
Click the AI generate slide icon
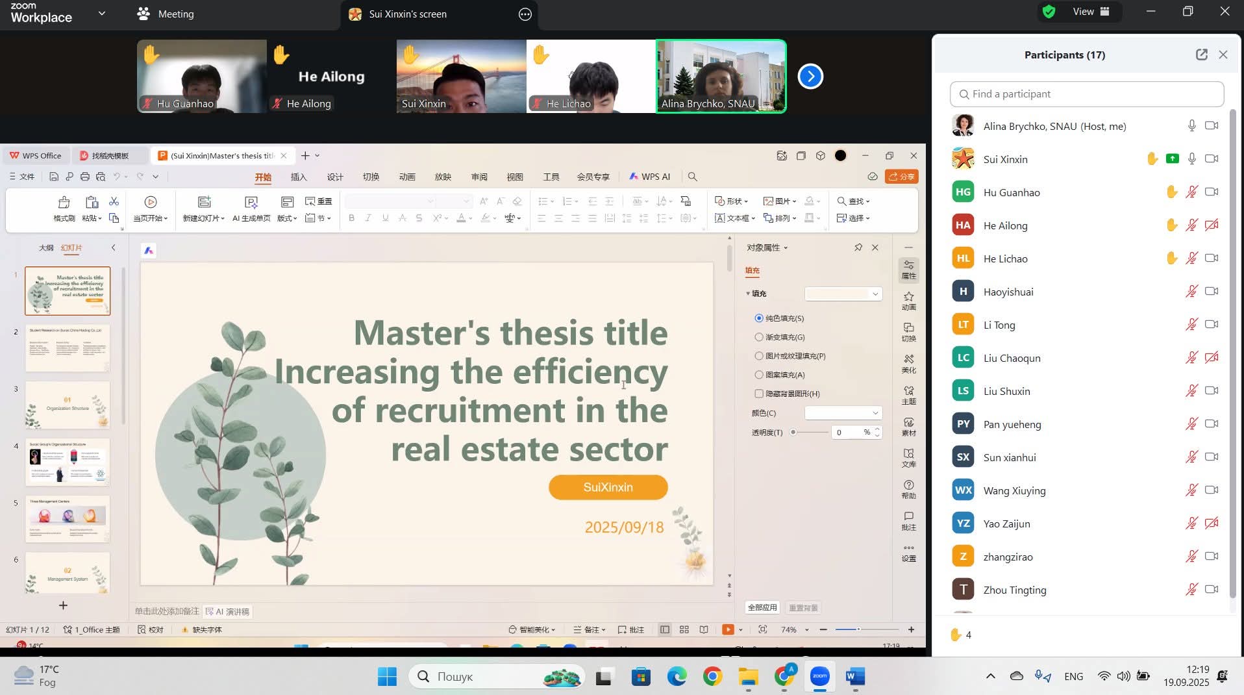tap(251, 203)
